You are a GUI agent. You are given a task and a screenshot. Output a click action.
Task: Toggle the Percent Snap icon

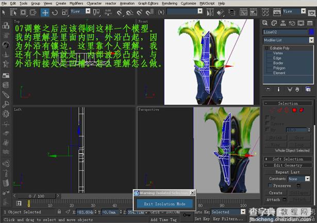pyautogui.click(x=140, y=12)
